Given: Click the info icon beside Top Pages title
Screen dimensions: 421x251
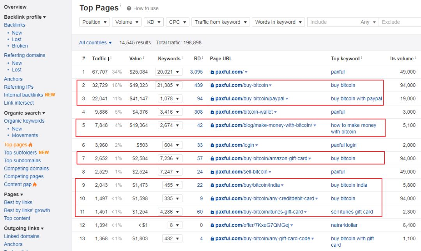Looking at the screenshot, I should [x=120, y=5].
